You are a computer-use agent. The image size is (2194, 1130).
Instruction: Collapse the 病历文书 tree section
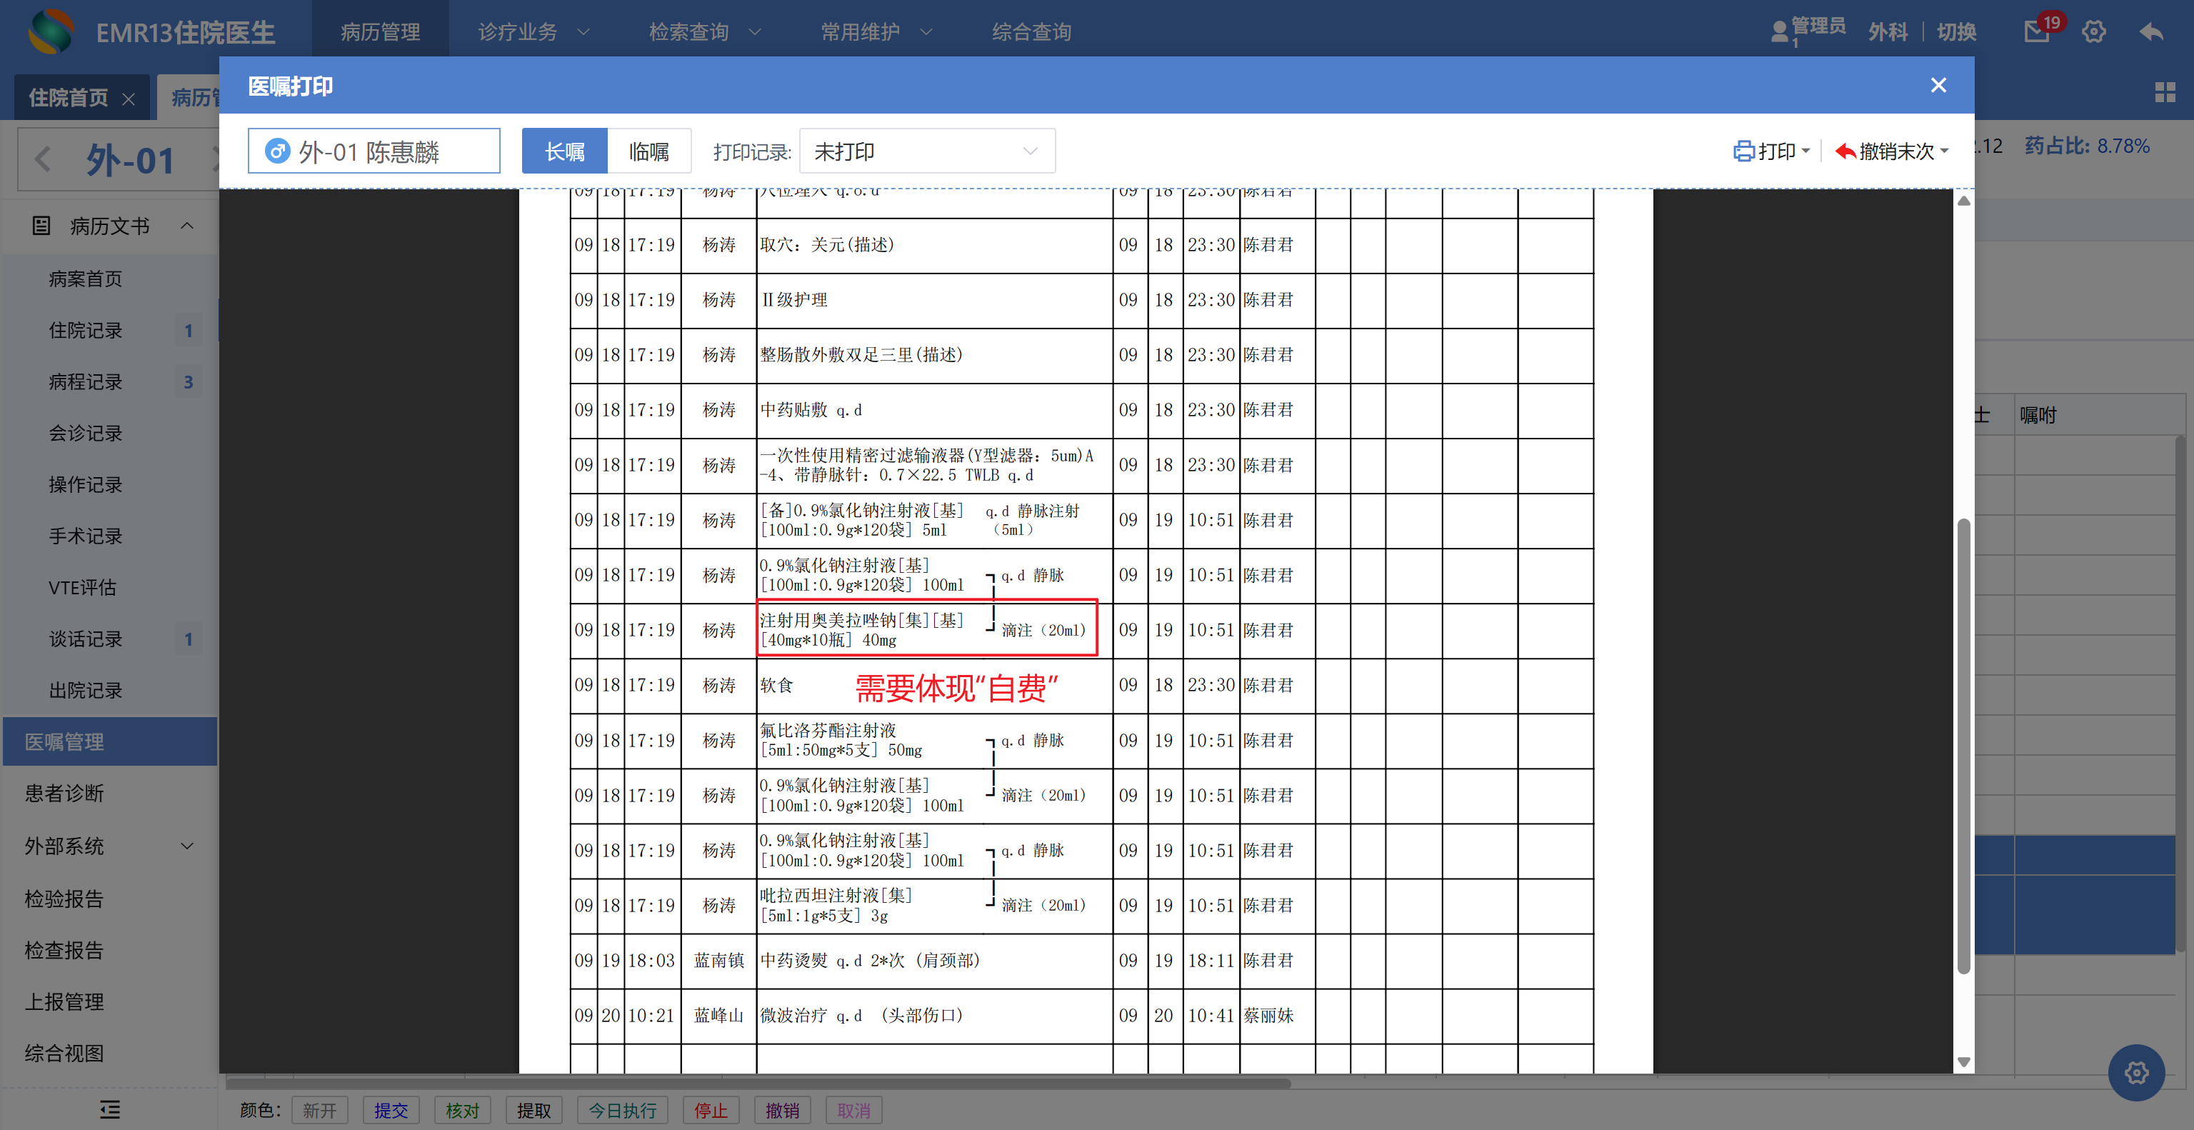(x=186, y=226)
